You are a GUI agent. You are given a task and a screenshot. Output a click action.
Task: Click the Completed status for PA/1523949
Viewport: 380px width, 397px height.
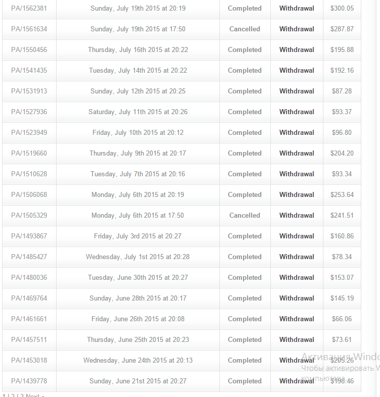click(245, 132)
